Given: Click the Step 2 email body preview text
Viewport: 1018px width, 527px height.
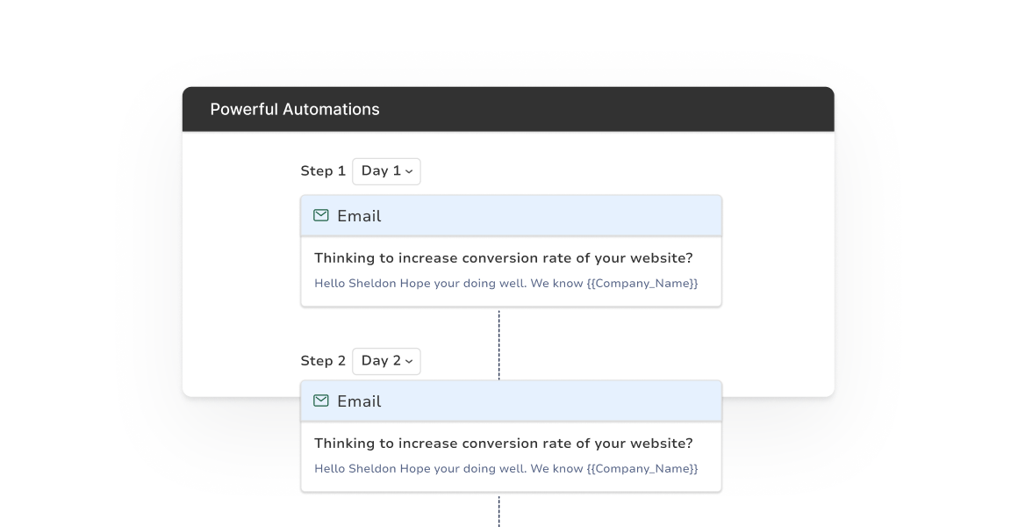Looking at the screenshot, I should point(505,468).
